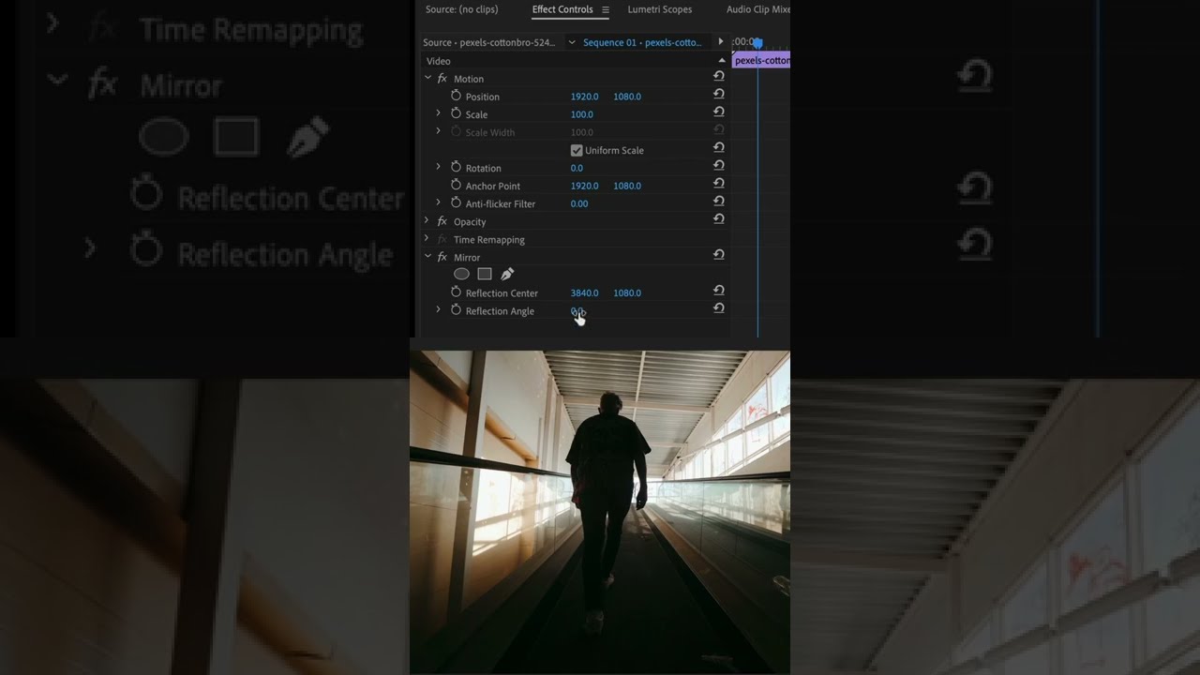Reset the Scale parameter
1200x675 pixels.
click(x=719, y=112)
